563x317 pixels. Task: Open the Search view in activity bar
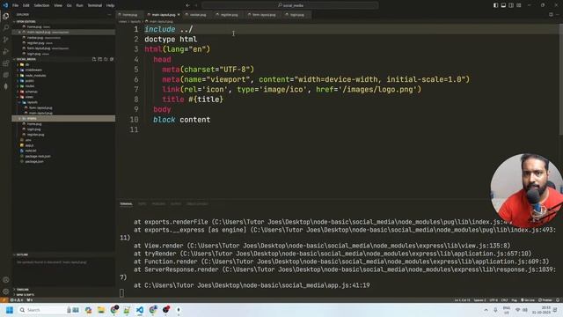(x=6, y=27)
